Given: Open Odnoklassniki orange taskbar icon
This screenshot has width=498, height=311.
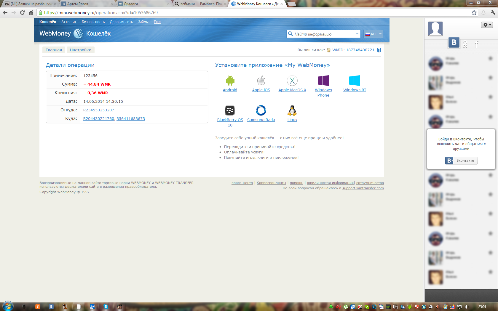Looking at the screenshot, I should click(38, 307).
